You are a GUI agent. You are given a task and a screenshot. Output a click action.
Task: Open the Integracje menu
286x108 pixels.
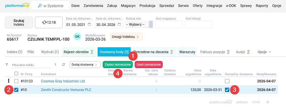click(214, 6)
